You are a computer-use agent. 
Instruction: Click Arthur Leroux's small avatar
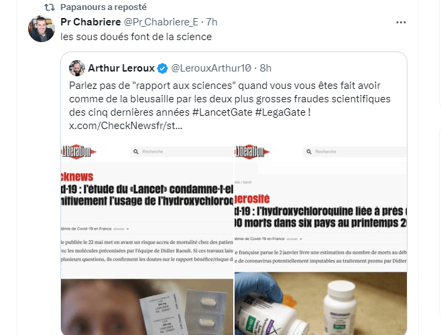(x=77, y=68)
